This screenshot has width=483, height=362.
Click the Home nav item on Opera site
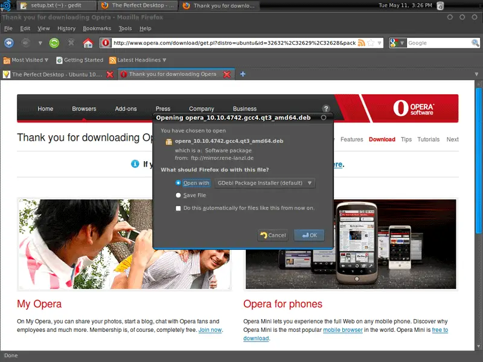(45, 109)
